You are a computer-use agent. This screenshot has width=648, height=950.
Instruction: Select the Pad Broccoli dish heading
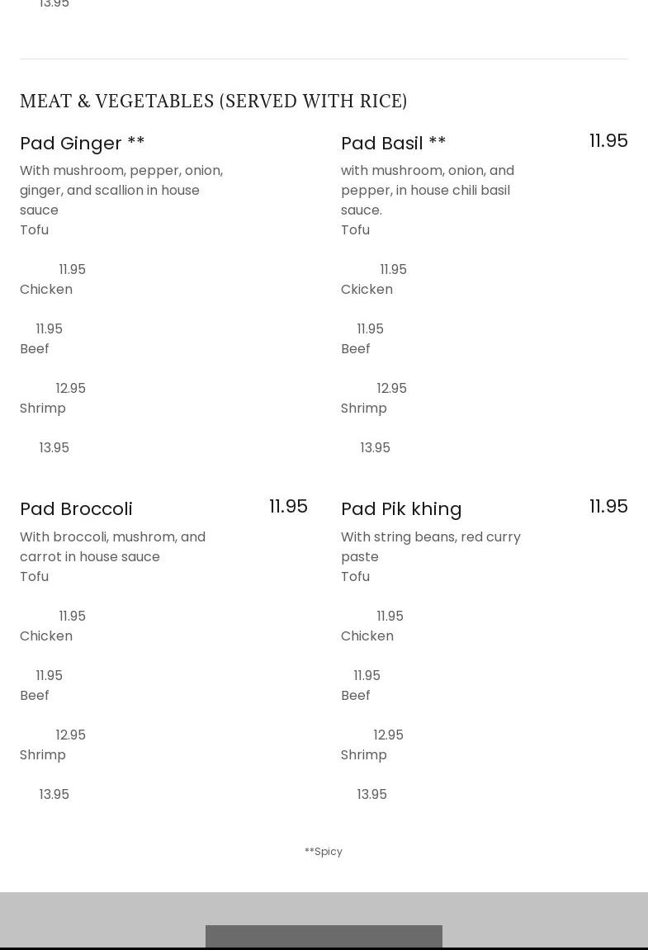click(76, 508)
